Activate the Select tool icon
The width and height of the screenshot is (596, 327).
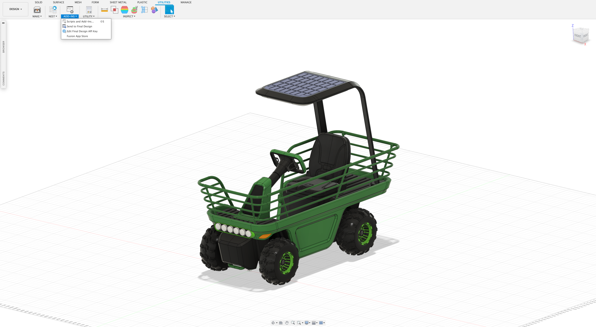tap(169, 10)
